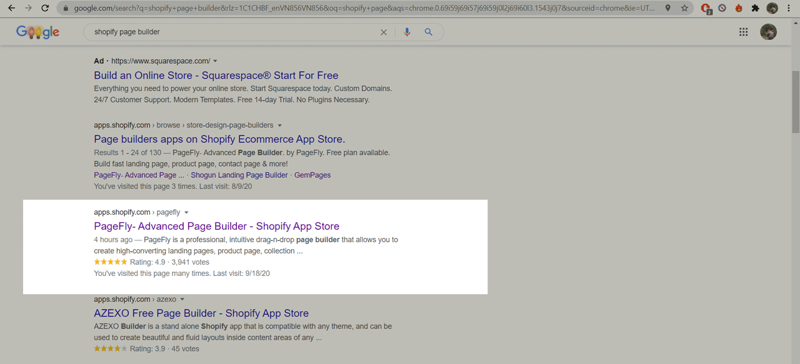Click the location pin icon in address bar
800x364 pixels.
pos(668,8)
